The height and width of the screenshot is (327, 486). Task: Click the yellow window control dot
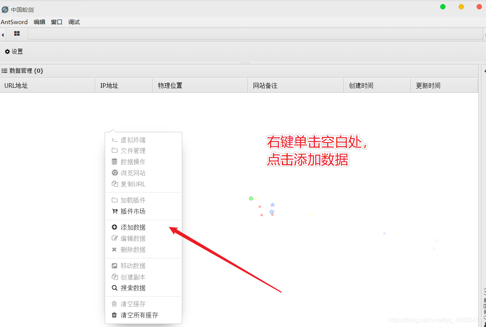coord(461,7)
